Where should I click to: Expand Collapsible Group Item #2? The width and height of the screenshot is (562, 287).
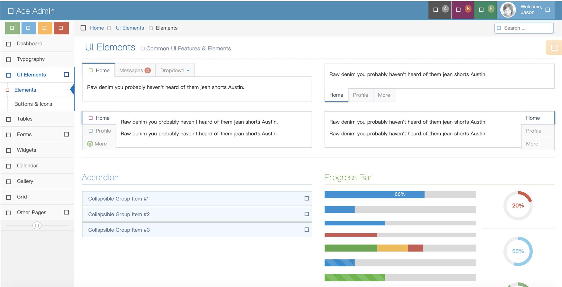click(197, 214)
